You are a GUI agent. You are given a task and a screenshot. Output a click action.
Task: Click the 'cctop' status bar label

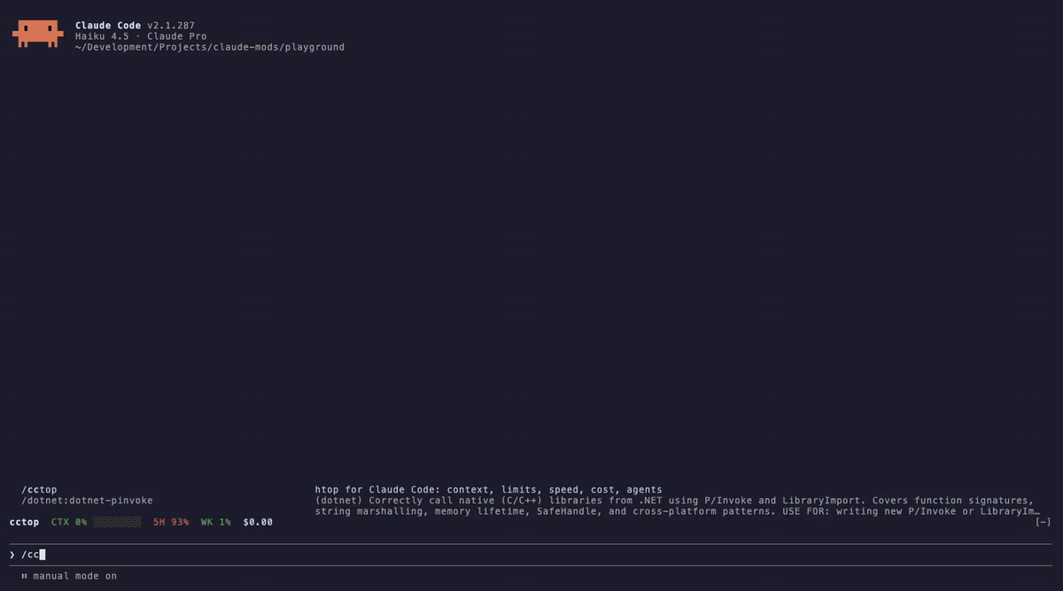24,522
